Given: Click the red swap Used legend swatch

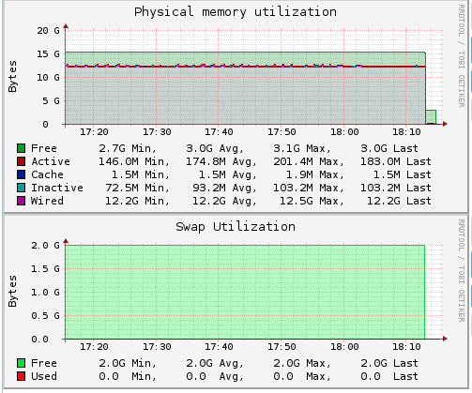Looking at the screenshot, I should click(x=21, y=376).
